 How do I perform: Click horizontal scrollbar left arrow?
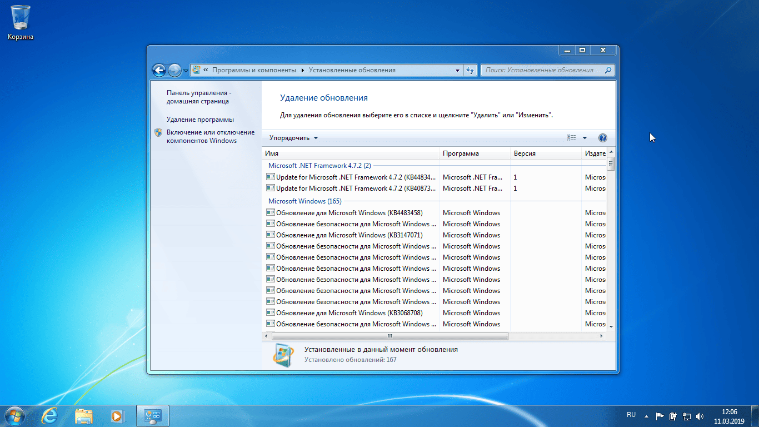(267, 336)
